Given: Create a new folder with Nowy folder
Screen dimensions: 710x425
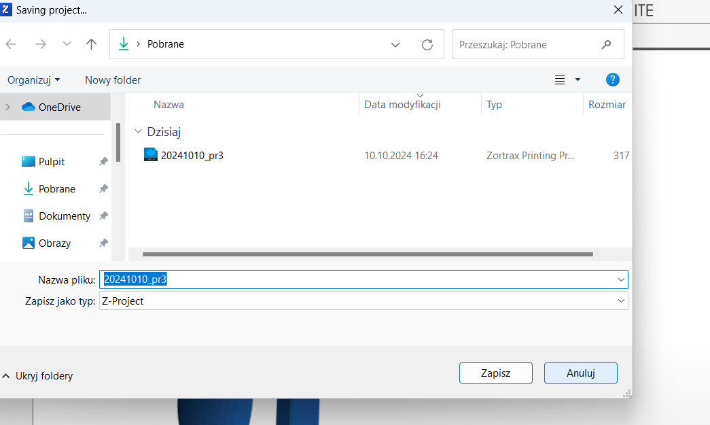Looking at the screenshot, I should (x=113, y=80).
